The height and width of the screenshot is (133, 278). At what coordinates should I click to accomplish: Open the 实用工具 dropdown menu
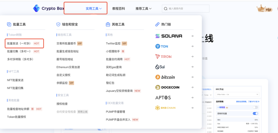[94, 8]
